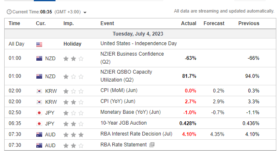Open NZIER QSBO Capacity Utilization event
This screenshot has width=278, height=151.
[126, 76]
